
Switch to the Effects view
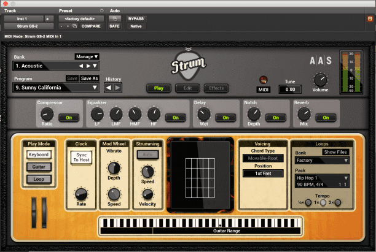[216, 88]
